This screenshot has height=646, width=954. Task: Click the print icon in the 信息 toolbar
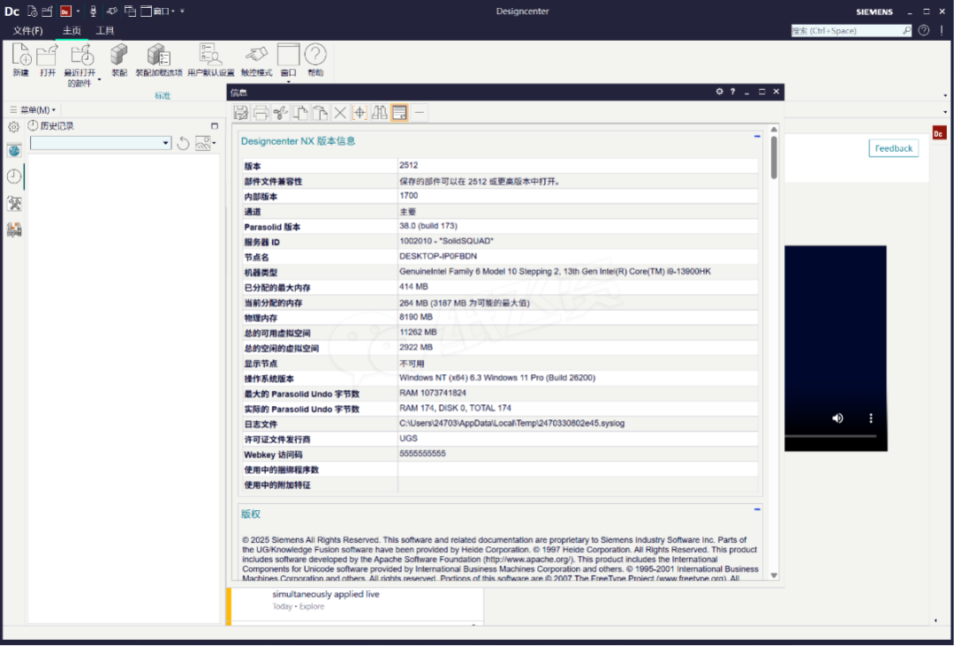(x=261, y=113)
